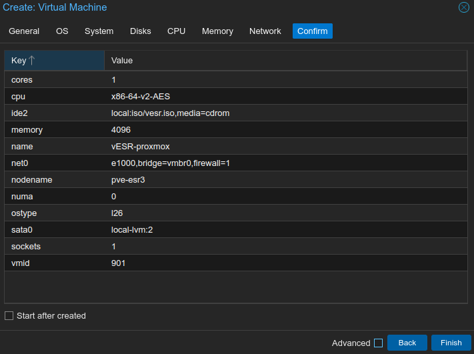Image resolution: width=474 pixels, height=354 pixels.
Task: Close the Create Virtual Machine dialog
Action: [463, 7]
